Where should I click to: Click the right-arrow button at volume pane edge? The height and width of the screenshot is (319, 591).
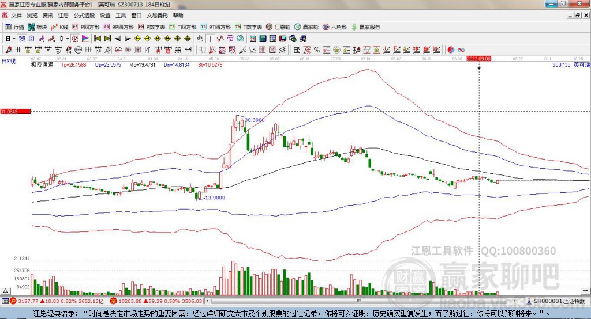click(x=585, y=291)
